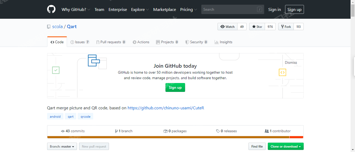The height and width of the screenshot is (152, 355).
Task: Select the Code tab
Action: [x=57, y=42]
